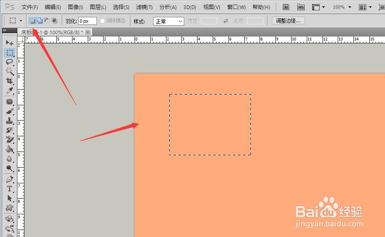Viewport: 385px width, 237px height.
Task: Select the 3D Camera Rotate tool
Action: pyautogui.click(x=10, y=228)
